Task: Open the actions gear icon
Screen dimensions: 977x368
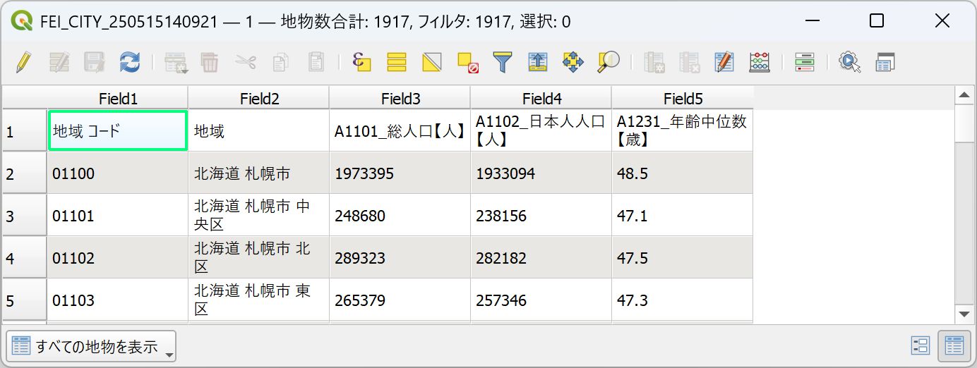Action: click(x=849, y=62)
